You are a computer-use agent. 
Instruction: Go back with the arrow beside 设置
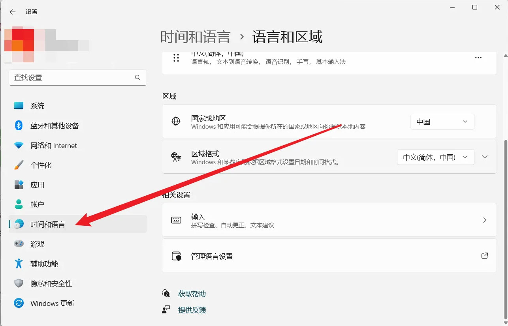click(13, 12)
